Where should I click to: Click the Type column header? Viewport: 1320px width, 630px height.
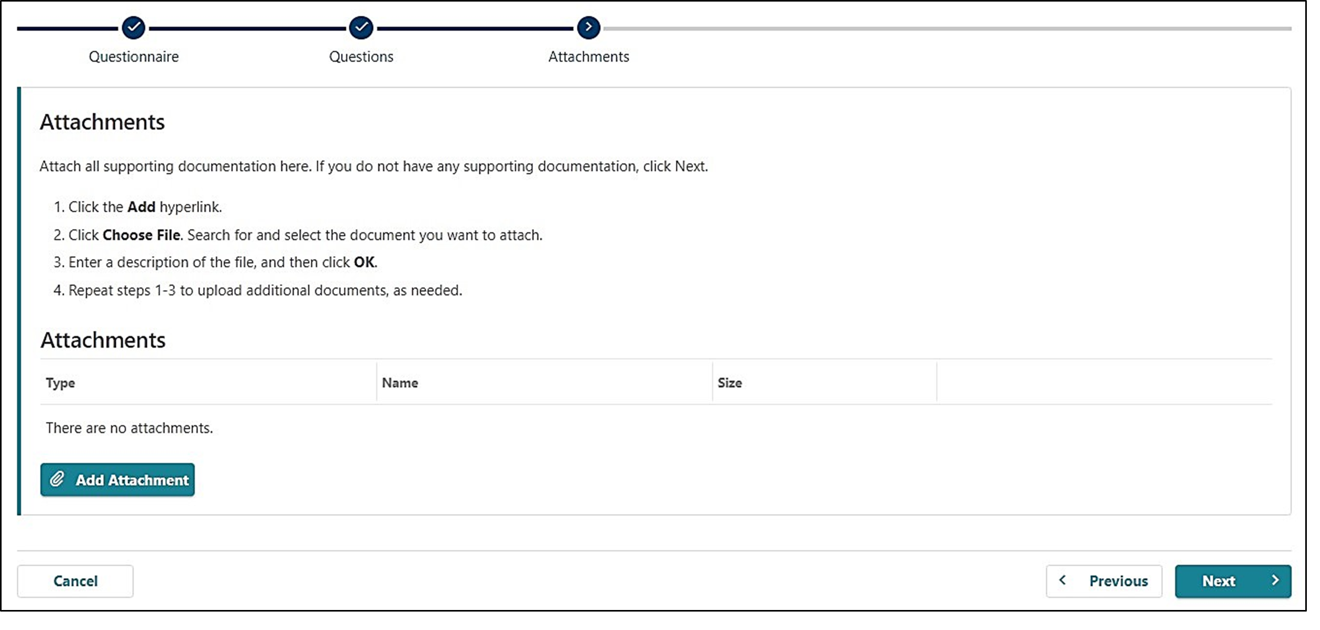pyautogui.click(x=60, y=383)
